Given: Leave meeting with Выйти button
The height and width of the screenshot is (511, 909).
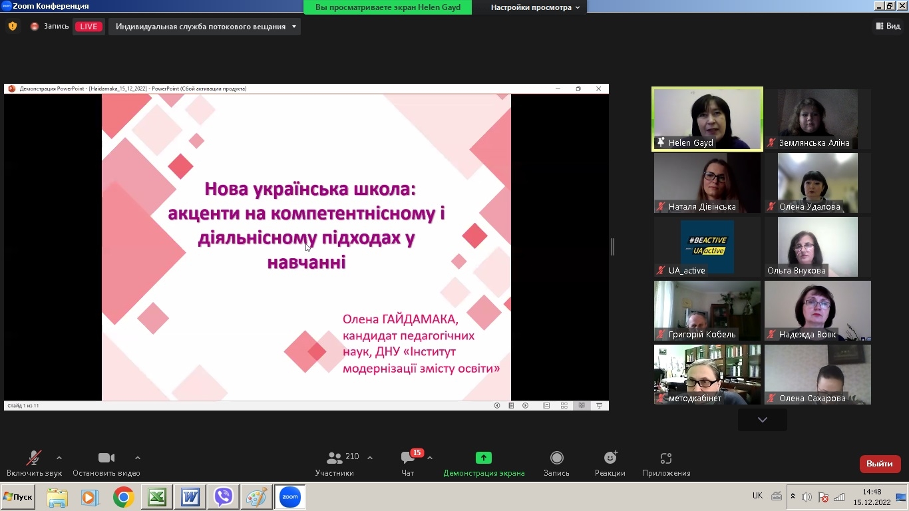Looking at the screenshot, I should (x=880, y=464).
